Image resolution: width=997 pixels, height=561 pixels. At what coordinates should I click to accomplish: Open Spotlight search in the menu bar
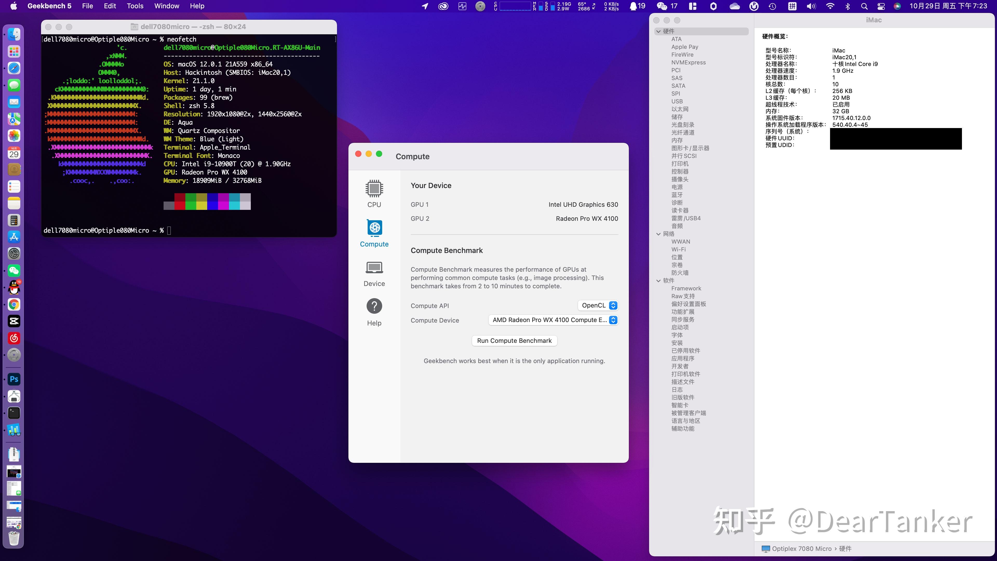coord(864,6)
